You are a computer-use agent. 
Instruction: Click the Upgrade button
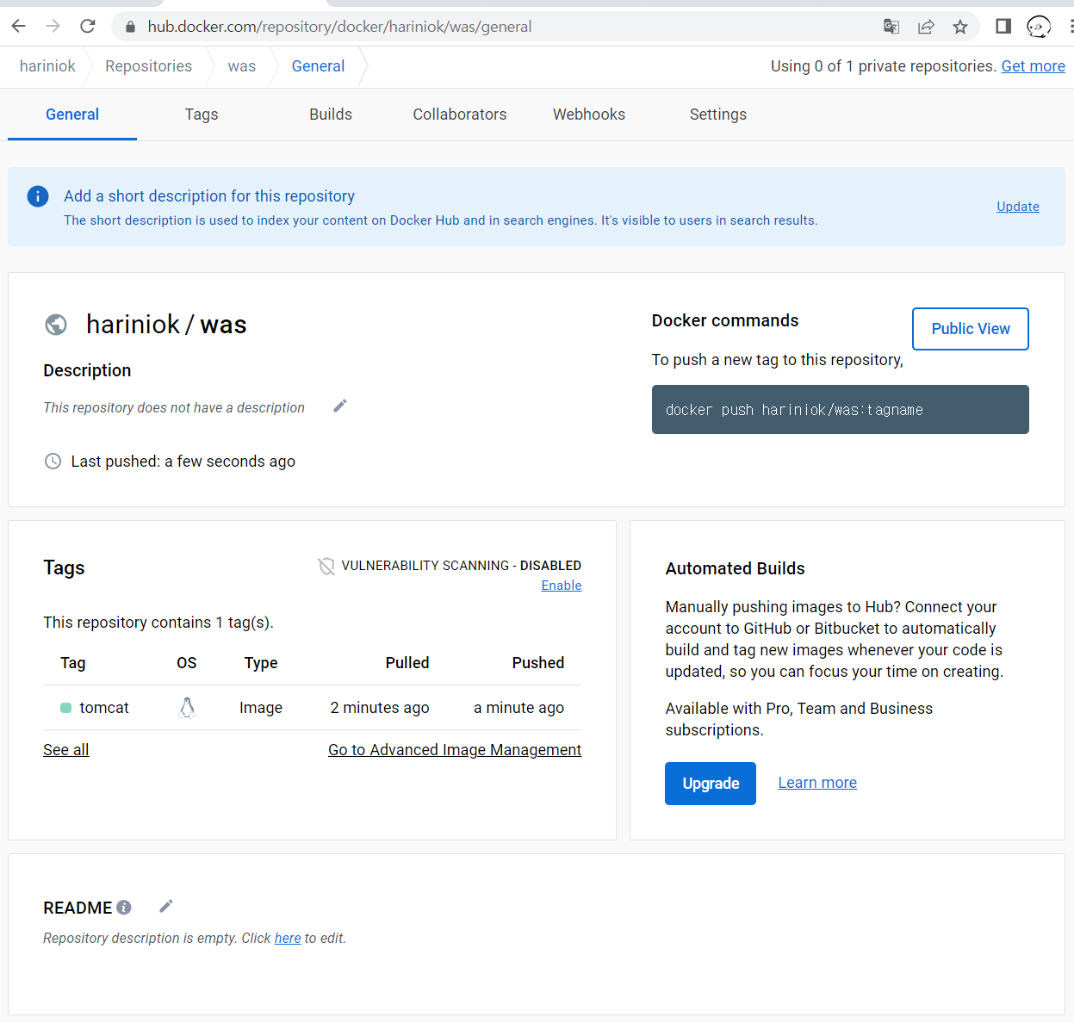[x=711, y=784]
